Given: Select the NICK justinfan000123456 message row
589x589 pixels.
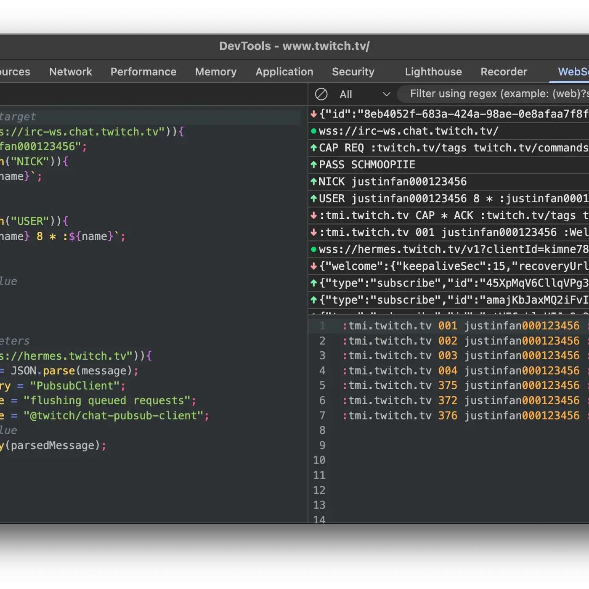Looking at the screenshot, I should pyautogui.click(x=448, y=182).
